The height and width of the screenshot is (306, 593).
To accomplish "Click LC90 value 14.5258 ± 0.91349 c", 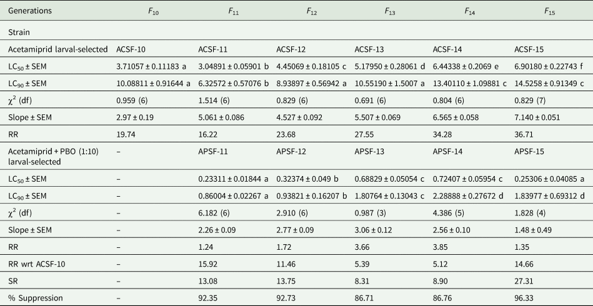I will 549,84.
